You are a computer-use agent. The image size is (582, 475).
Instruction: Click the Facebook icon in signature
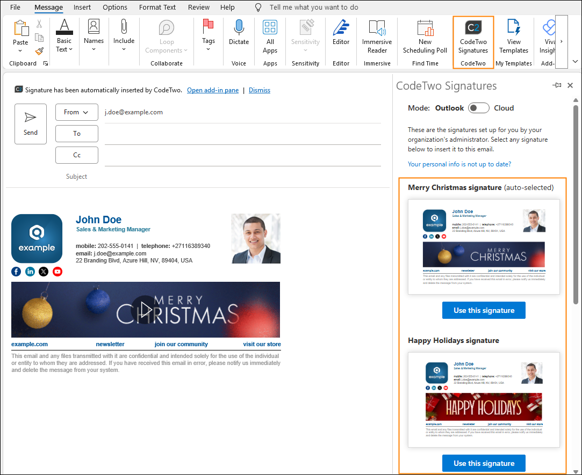click(x=16, y=272)
